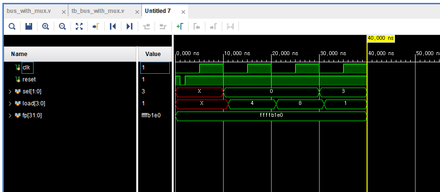Expand the load[3:0] bus

click(x=11, y=103)
